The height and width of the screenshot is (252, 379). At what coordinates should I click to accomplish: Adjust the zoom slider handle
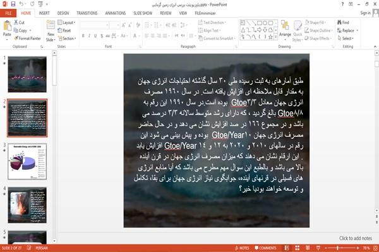coord(337,248)
